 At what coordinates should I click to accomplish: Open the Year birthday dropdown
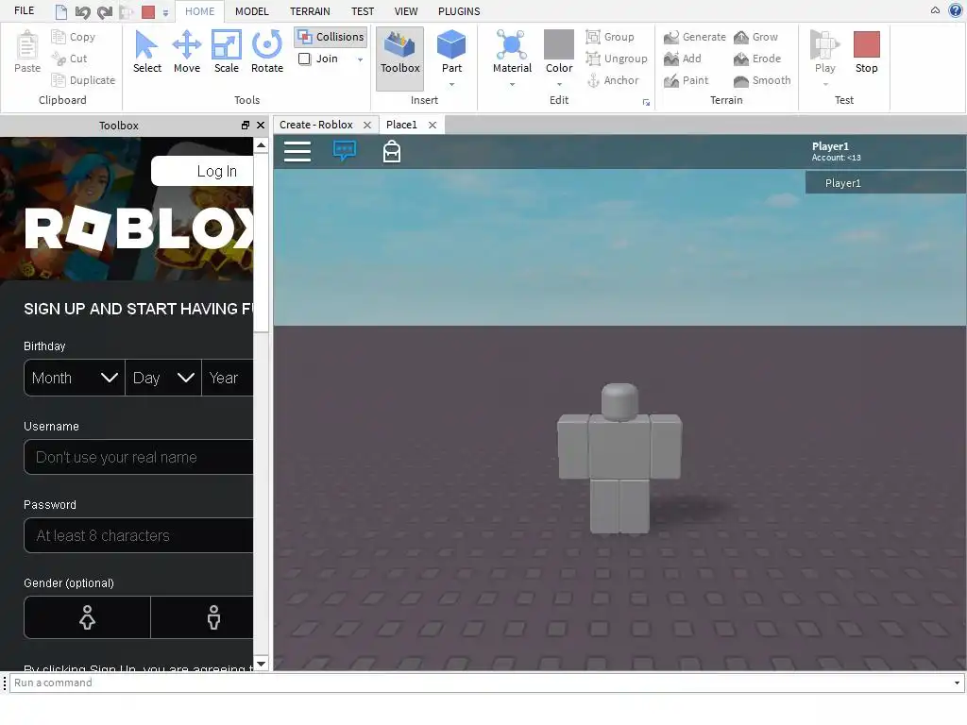pyautogui.click(x=228, y=378)
